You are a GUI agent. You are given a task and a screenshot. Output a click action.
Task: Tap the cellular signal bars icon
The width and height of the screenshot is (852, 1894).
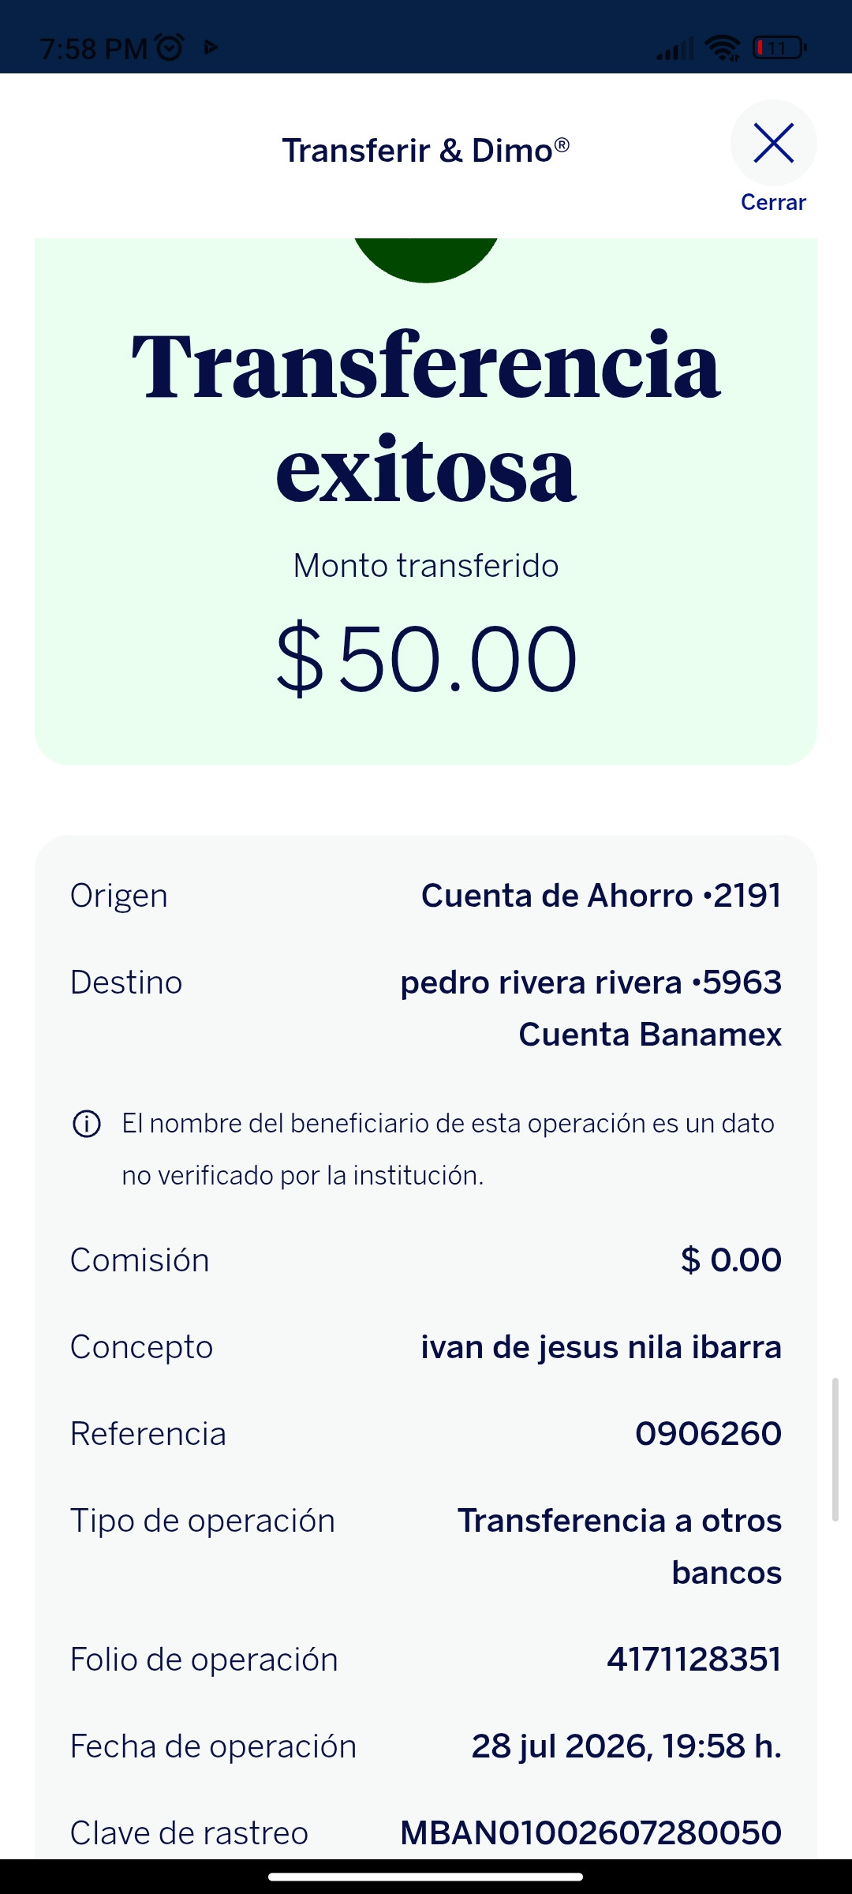click(x=675, y=49)
